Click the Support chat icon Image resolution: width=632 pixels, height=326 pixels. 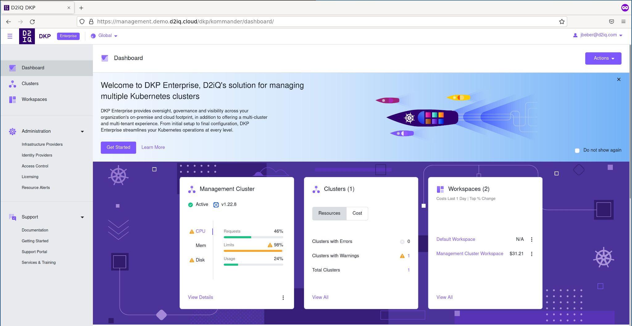click(x=12, y=217)
